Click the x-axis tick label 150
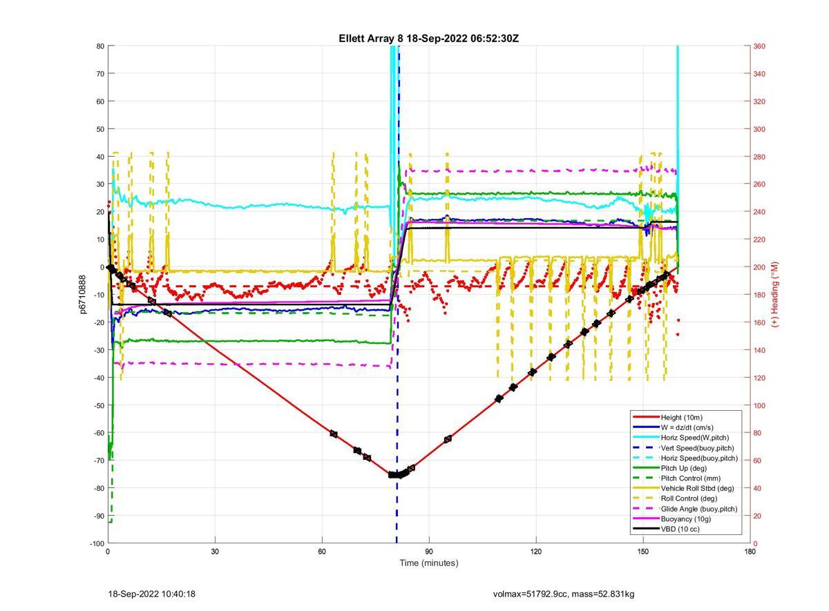This screenshot has height=611, width=829. [x=643, y=552]
